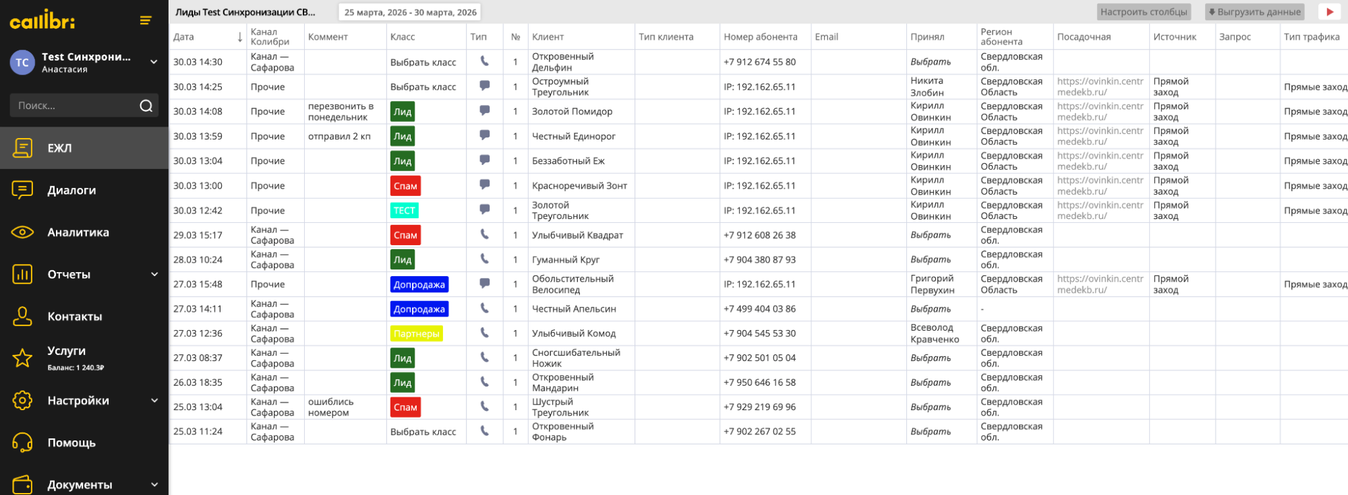The width and height of the screenshot is (1348, 495).
Task: Click the phone icon in the 30.03 14:30 row
Action: [484, 61]
